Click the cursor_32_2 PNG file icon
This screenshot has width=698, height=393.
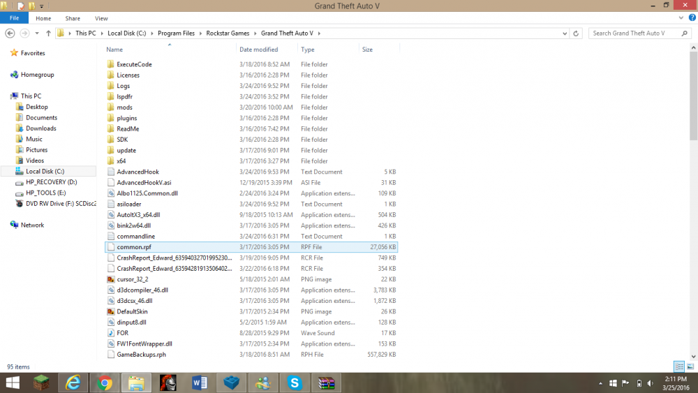pos(111,279)
